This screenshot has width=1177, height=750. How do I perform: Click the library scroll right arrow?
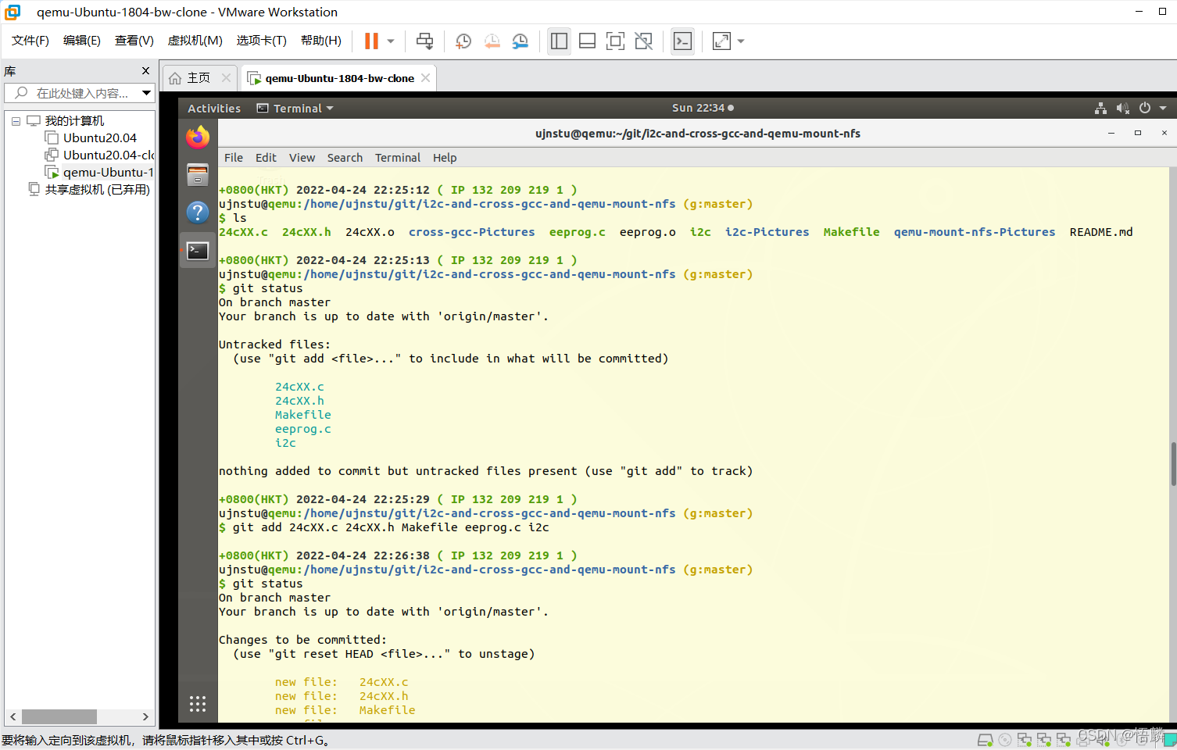pyautogui.click(x=145, y=716)
